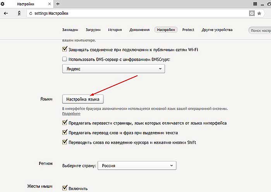Bookmark page with the star icon
This screenshot has width=271, height=192.
(x=259, y=13)
